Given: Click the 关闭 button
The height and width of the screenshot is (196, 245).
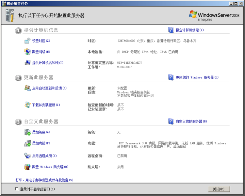Looking at the screenshot, I should click(x=219, y=189).
